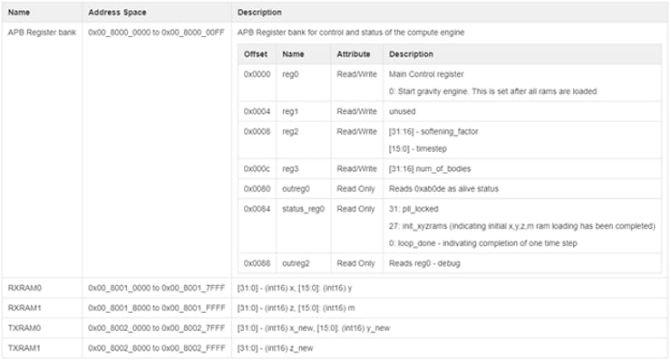Select the outreg0 register name
671x360 pixels.
297,189
